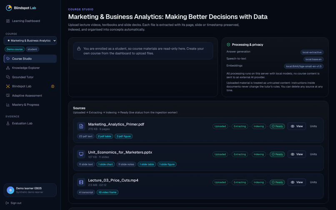The height and width of the screenshot is (210, 336).
Task: Click the presentation icon for Unit_Economics_for_Marketers
Action: point(81,154)
